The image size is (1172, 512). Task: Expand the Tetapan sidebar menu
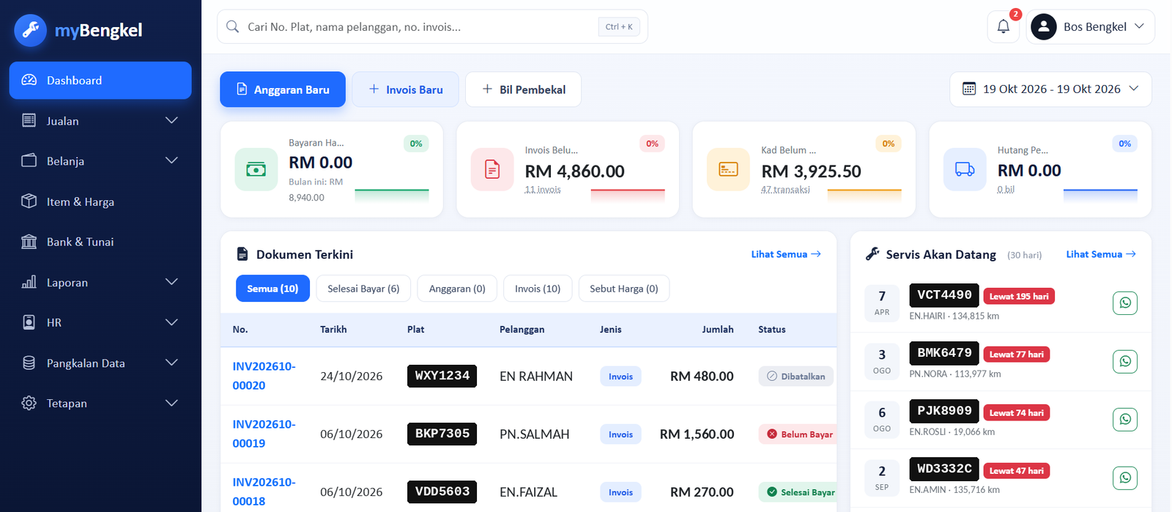click(x=100, y=403)
